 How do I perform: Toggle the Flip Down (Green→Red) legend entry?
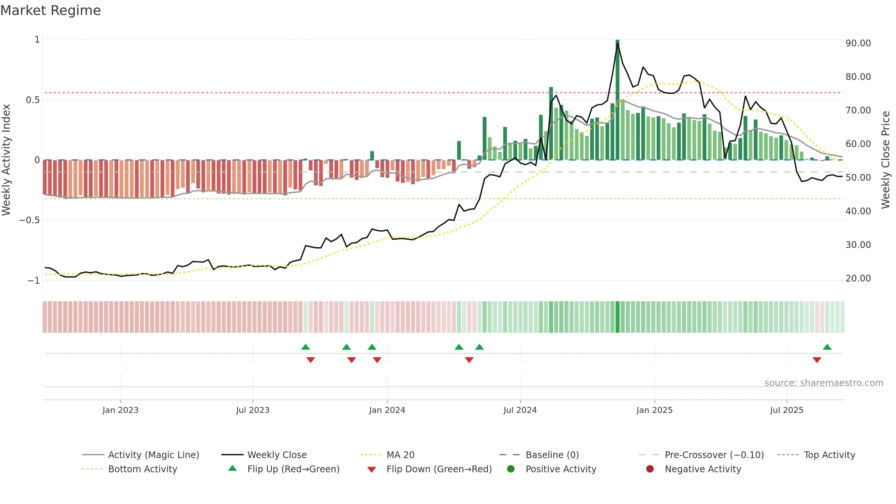[429, 469]
